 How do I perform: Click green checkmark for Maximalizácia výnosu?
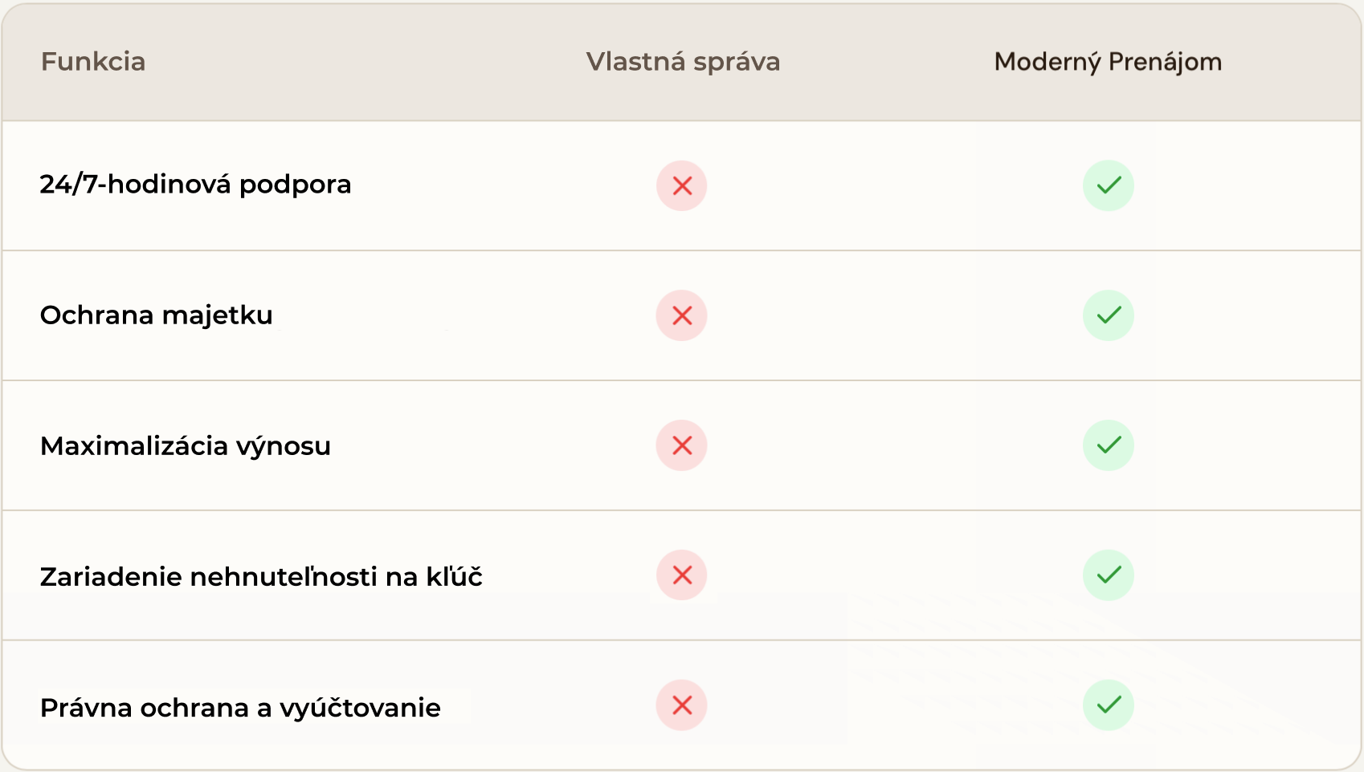click(x=1109, y=445)
